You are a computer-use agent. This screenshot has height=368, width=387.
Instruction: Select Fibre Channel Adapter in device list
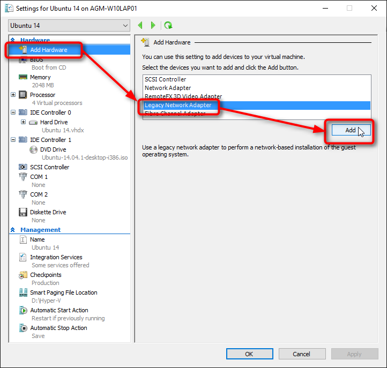257,114
